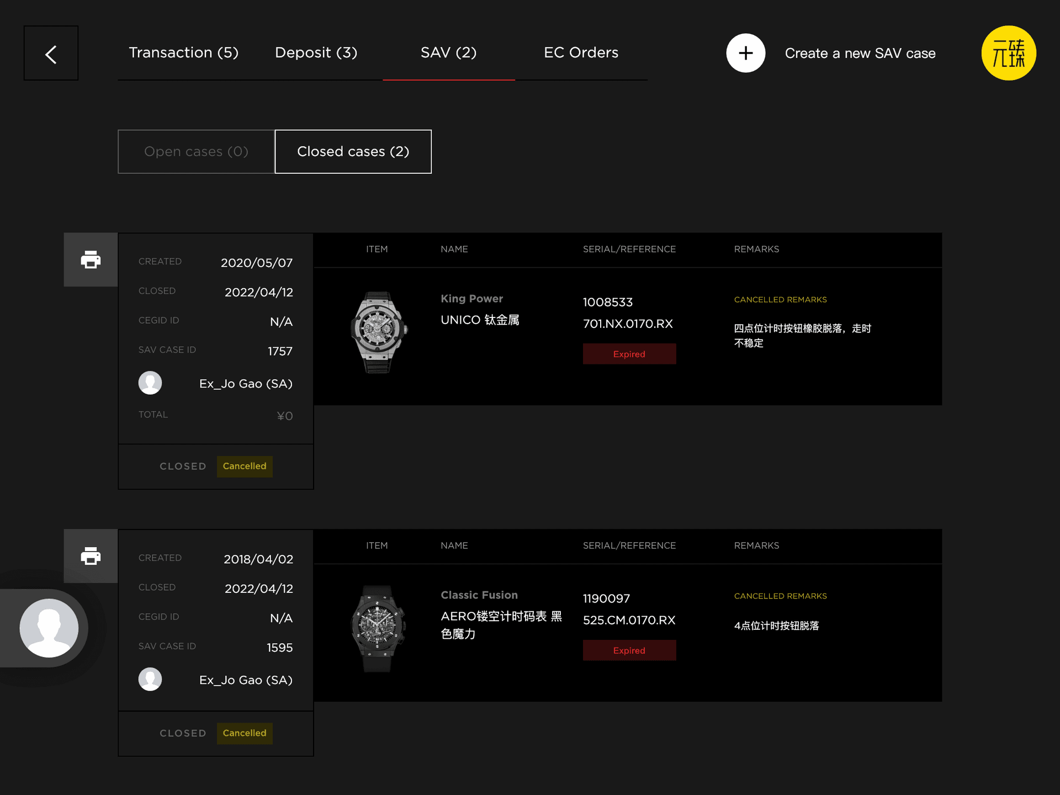Click Expired badge for 701.NX.0170.RX
This screenshot has height=795, width=1060.
pos(629,354)
